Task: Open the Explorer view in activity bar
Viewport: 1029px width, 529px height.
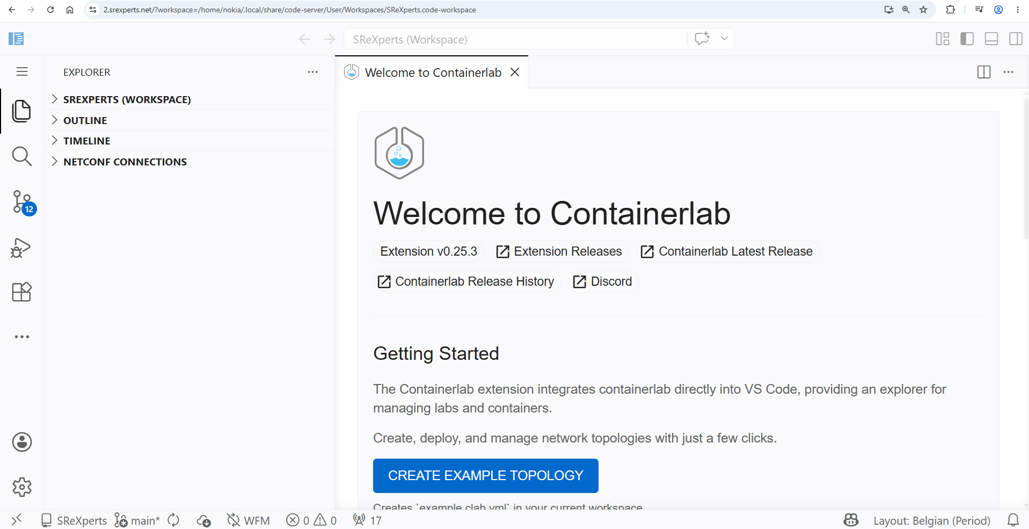Action: [21, 111]
